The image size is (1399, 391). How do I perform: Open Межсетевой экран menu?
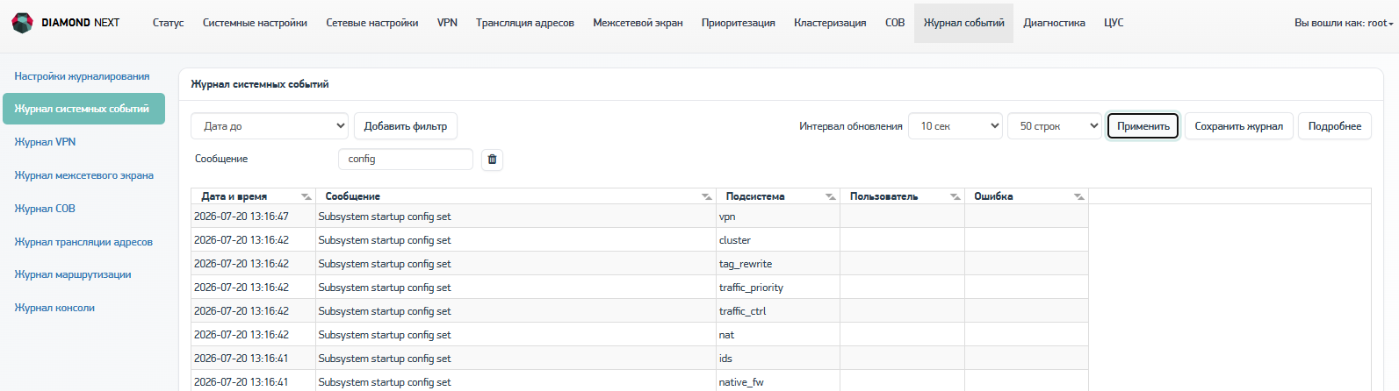click(x=638, y=23)
